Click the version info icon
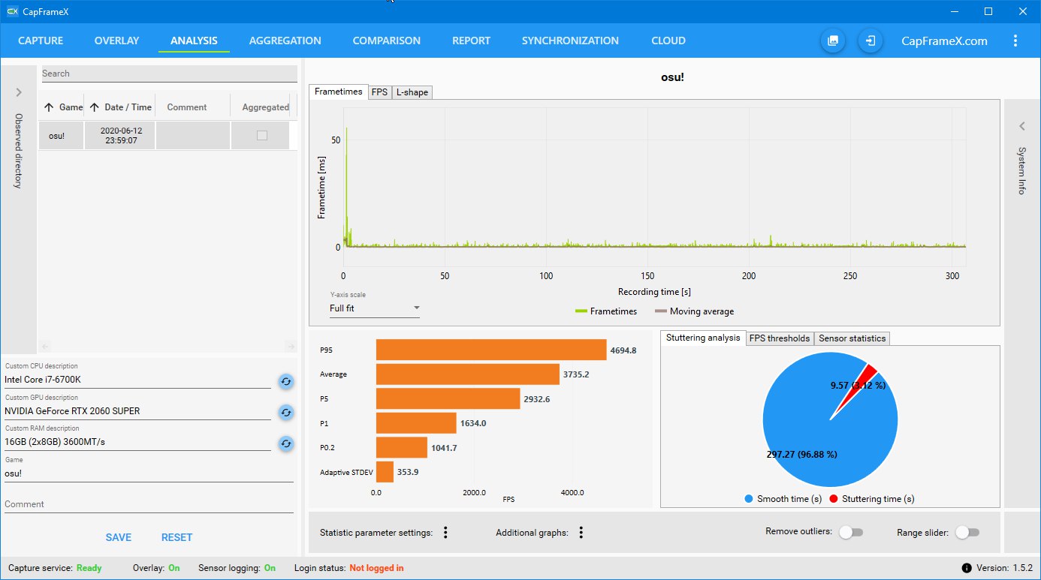 click(966, 568)
